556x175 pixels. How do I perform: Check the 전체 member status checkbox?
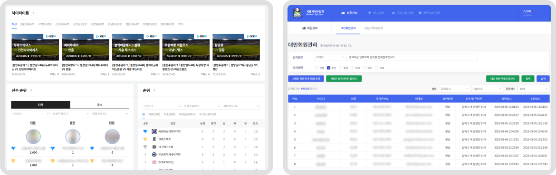tap(316, 68)
